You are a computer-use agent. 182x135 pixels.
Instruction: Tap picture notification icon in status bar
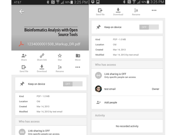98,2
